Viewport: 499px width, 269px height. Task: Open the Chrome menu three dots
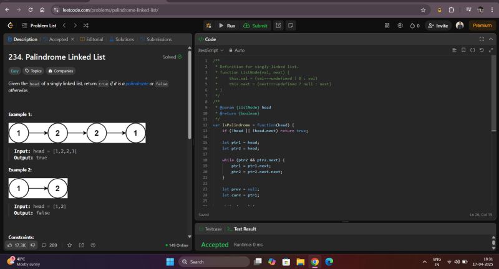(x=492, y=10)
